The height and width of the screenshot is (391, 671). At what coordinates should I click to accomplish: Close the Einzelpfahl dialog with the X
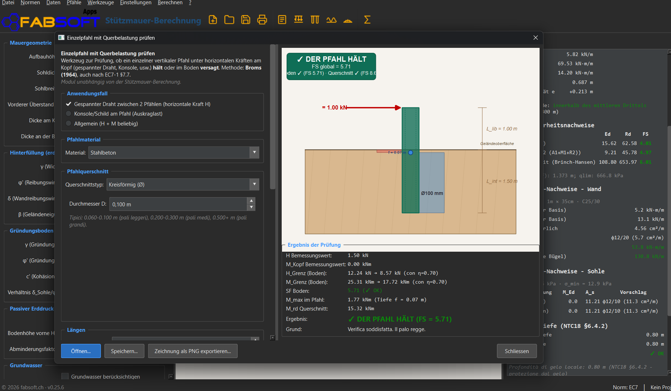[x=536, y=38]
